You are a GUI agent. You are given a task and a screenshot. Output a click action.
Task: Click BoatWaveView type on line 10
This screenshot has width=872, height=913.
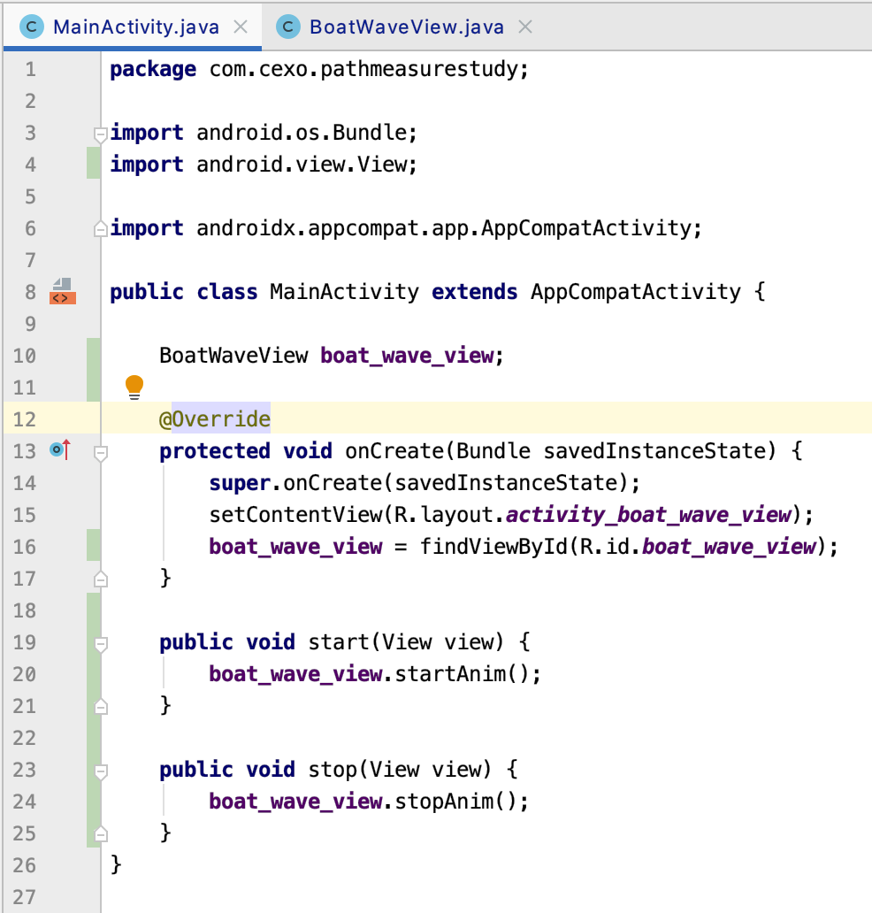click(233, 355)
